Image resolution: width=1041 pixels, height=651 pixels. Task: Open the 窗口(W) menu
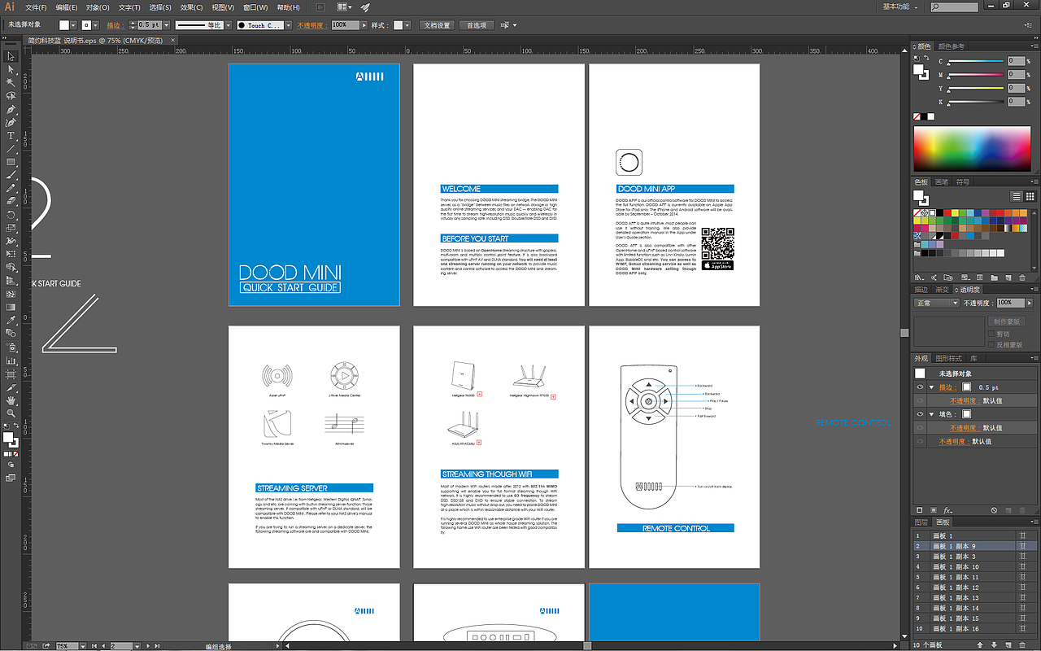point(256,7)
